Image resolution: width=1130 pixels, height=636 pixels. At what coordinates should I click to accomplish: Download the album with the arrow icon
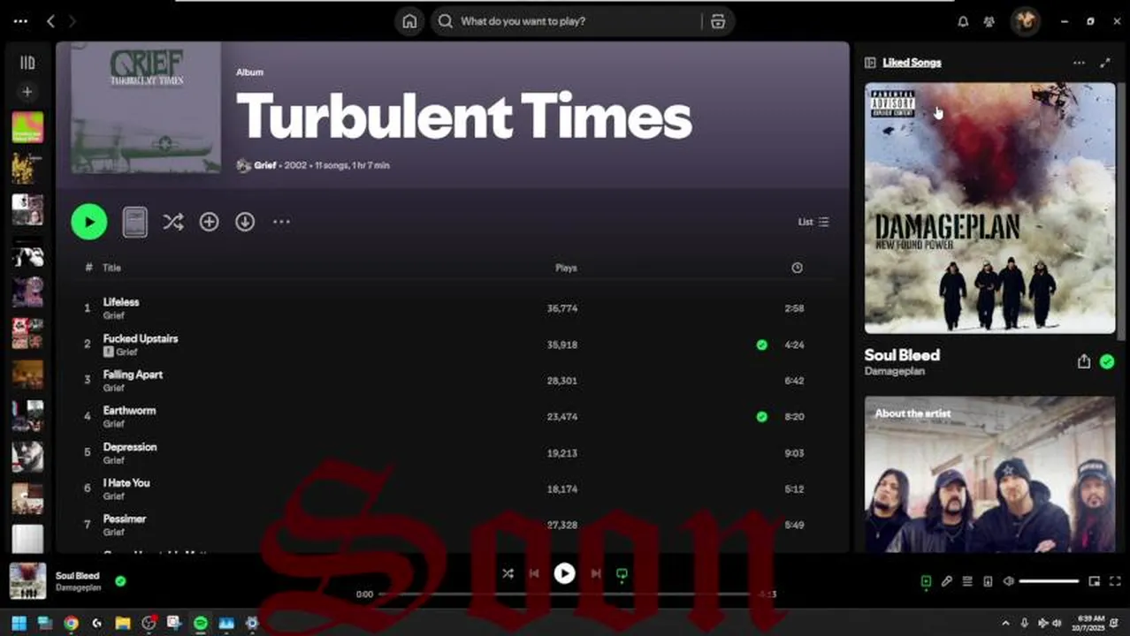coord(245,222)
